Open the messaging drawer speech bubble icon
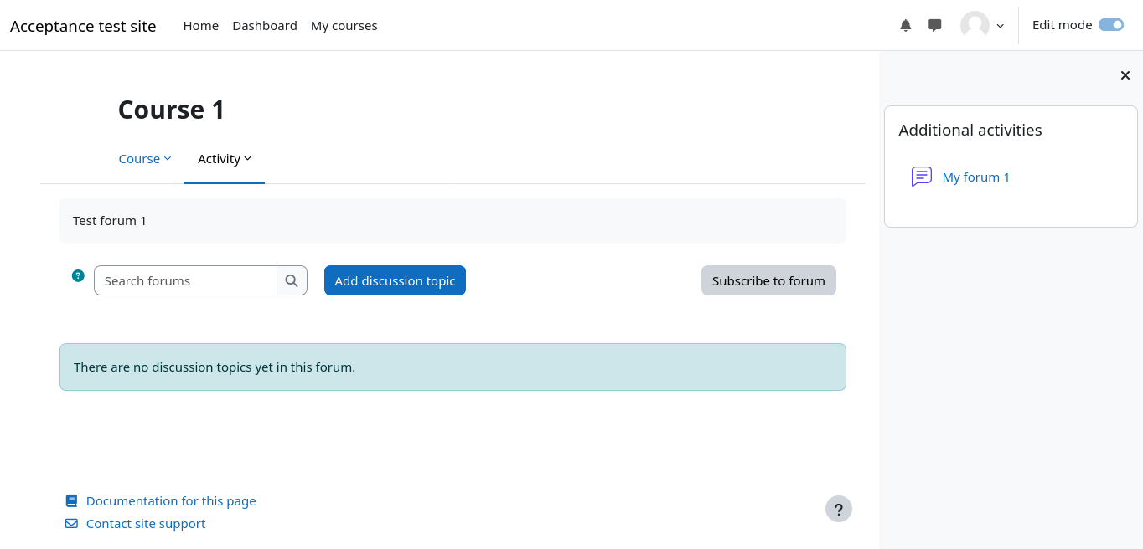Image resolution: width=1143 pixels, height=549 pixels. [935, 26]
